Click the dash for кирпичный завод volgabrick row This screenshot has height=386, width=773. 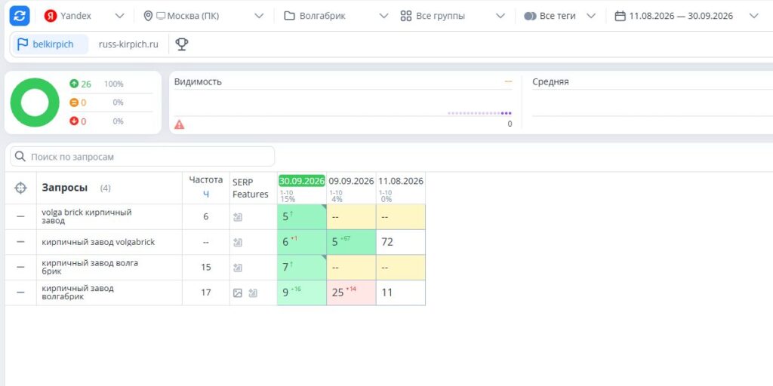tap(20, 242)
